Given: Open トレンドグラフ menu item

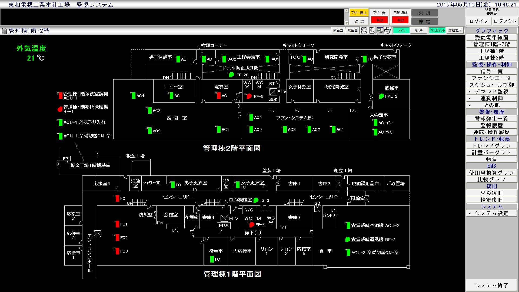Looking at the screenshot, I should pos(491,146).
